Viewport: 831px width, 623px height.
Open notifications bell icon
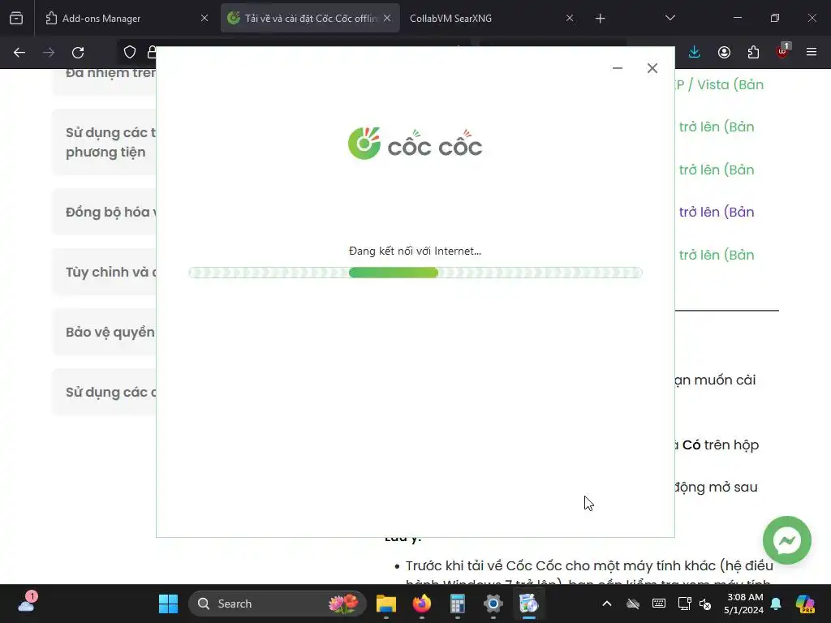776,604
